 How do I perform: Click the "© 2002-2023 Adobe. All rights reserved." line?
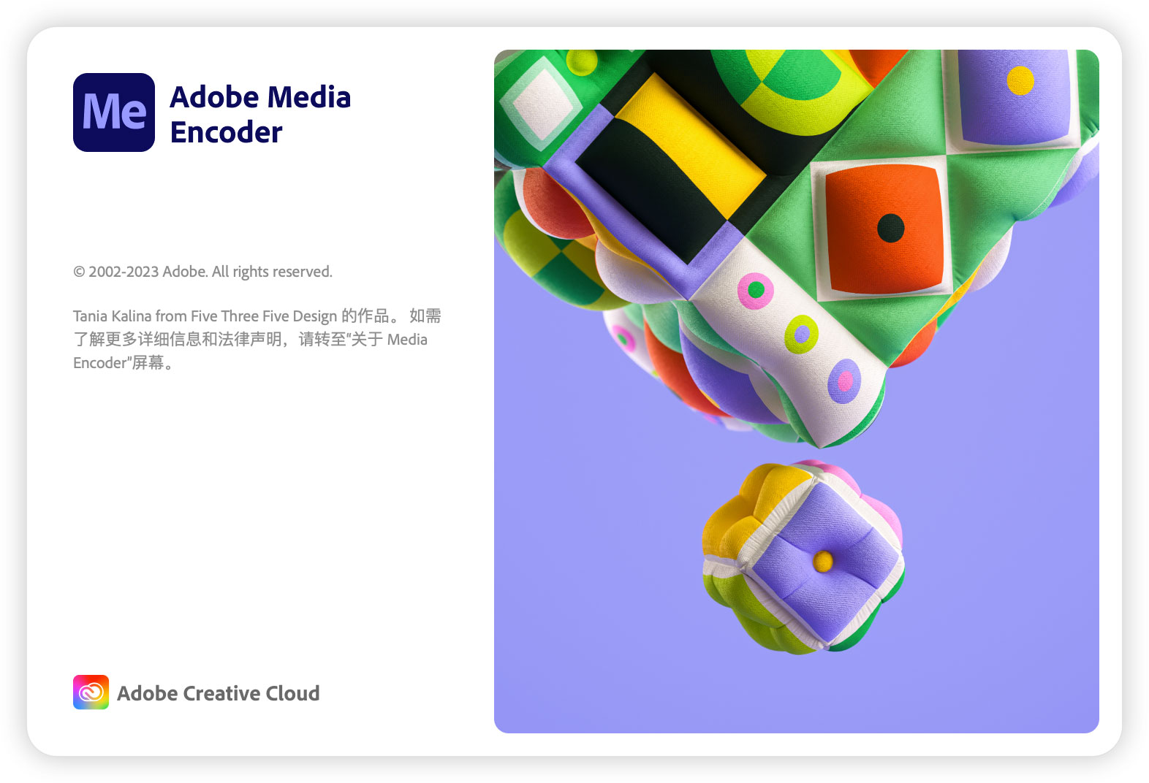pos(202,272)
